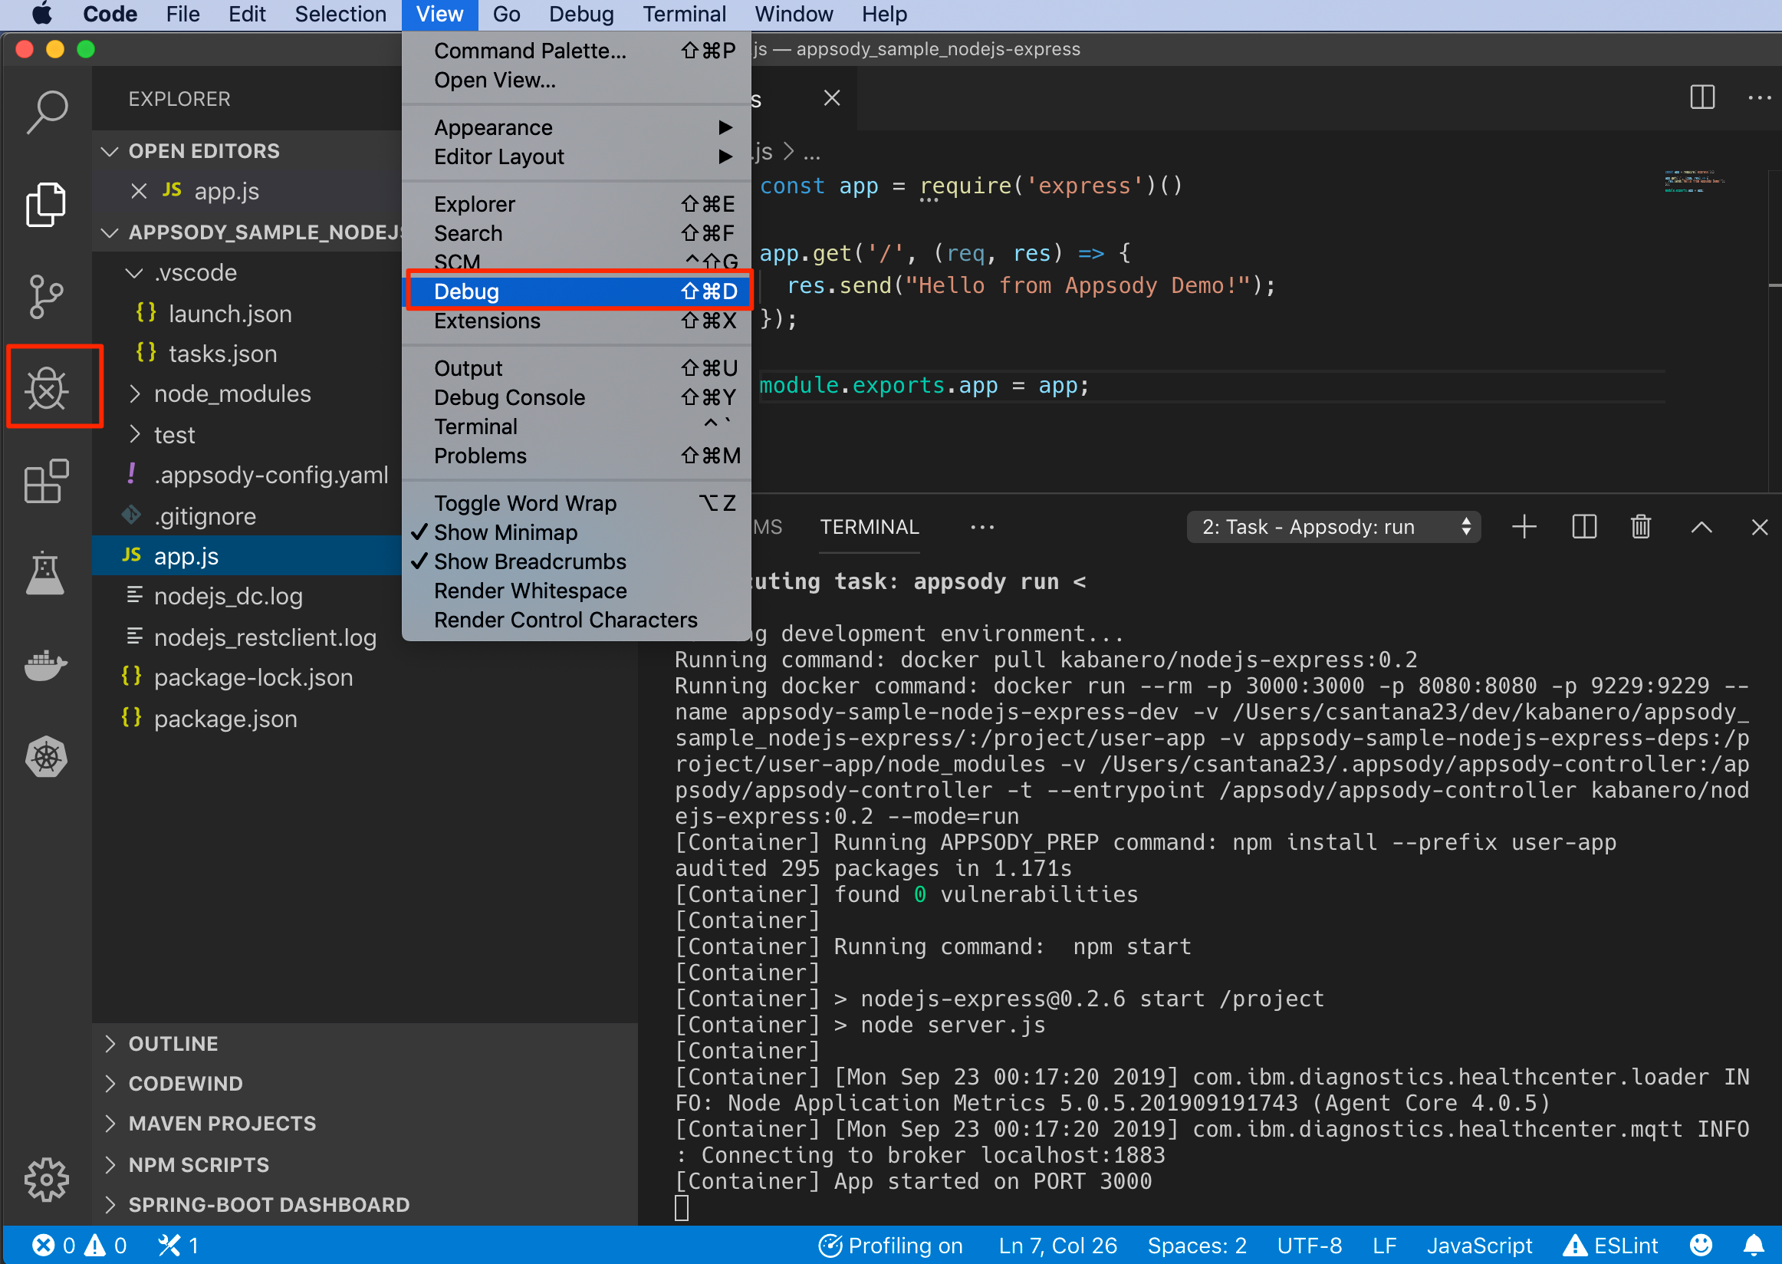Open the panel overflow ellipsis
1782x1264 pixels.
982,527
